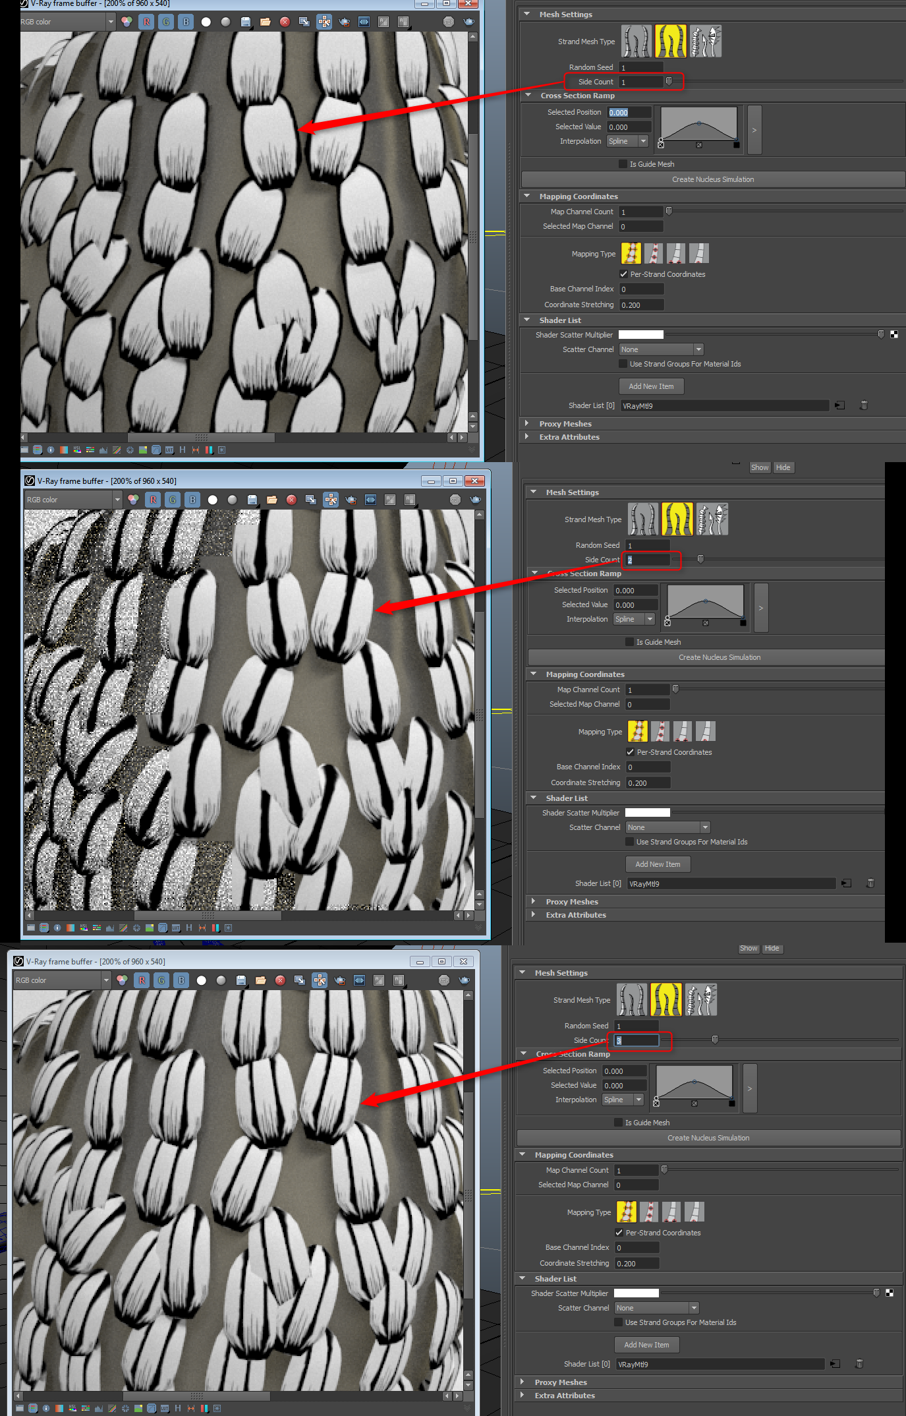Image resolution: width=906 pixels, height=1416 pixels.
Task: Click Create Nucleus Simulation in top panel
Action: coord(712,179)
